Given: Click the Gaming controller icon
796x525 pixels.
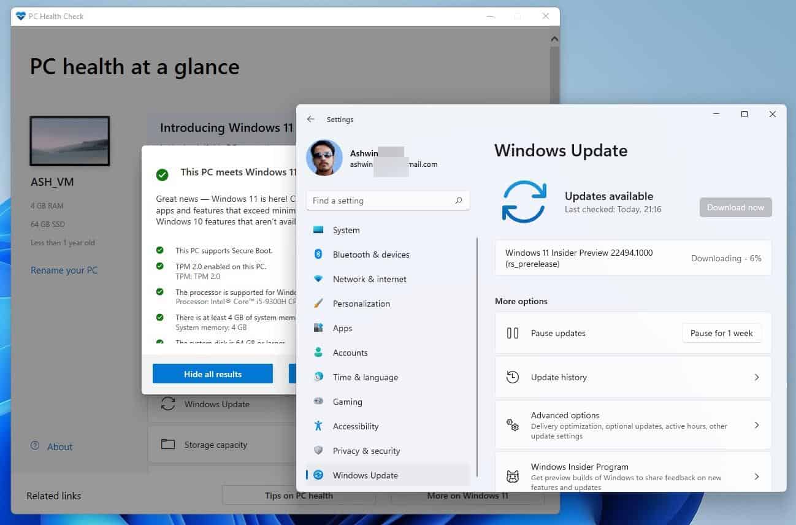Looking at the screenshot, I should click(x=318, y=402).
